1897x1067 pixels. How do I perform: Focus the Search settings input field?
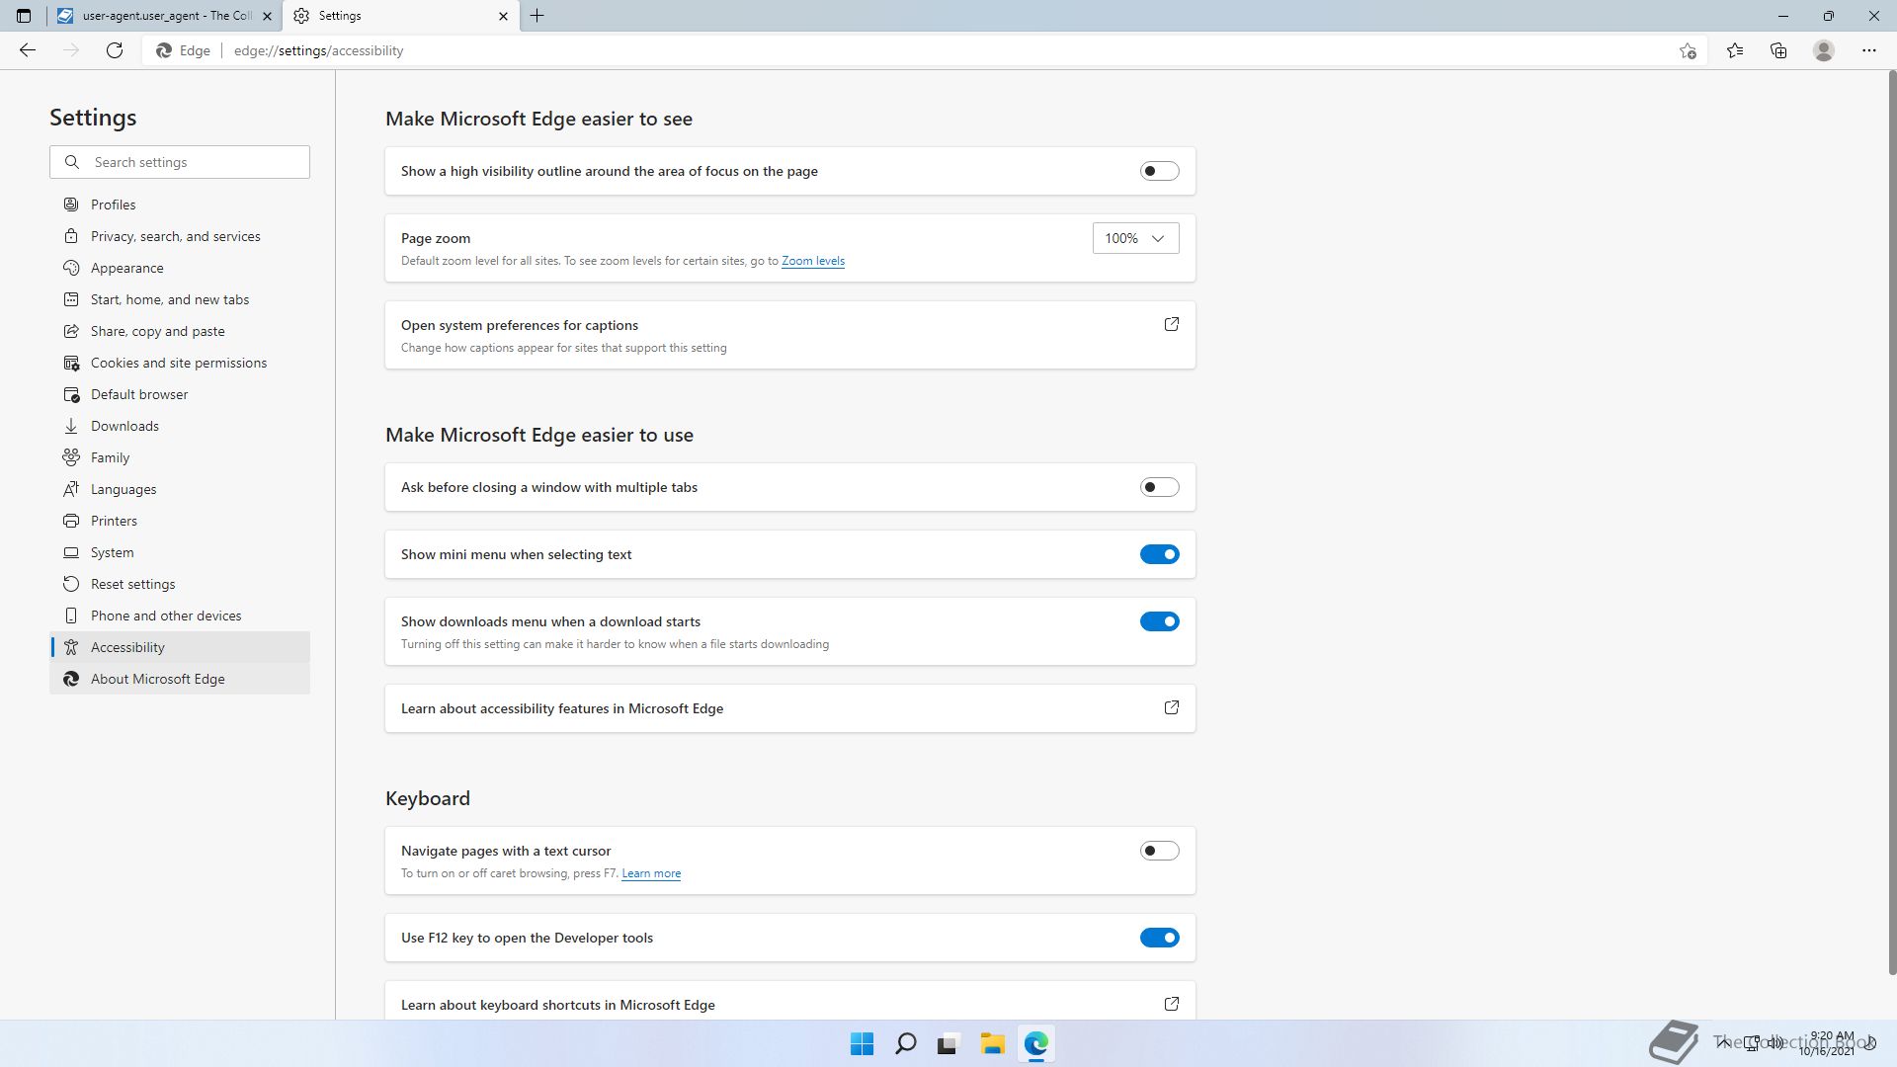point(180,162)
